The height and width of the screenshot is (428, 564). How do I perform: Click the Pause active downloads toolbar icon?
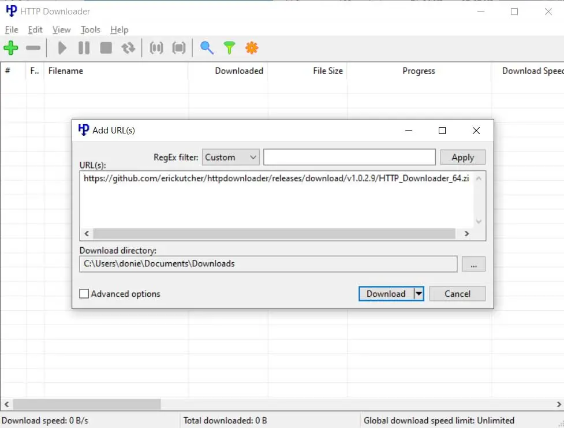click(x=156, y=48)
